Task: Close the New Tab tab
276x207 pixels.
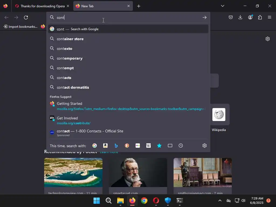Action: [x=129, y=6]
